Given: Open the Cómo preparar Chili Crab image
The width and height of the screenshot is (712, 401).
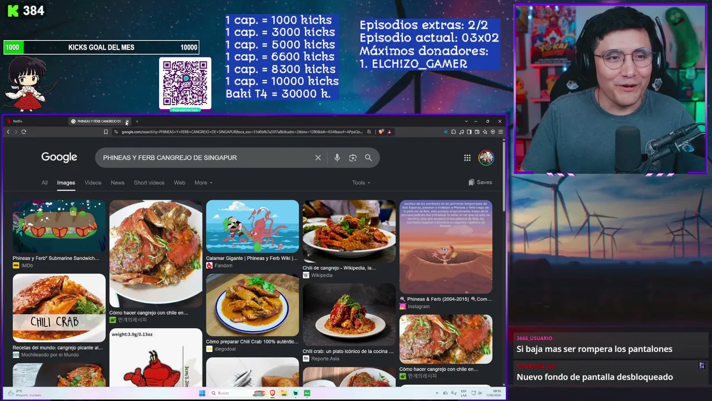Looking at the screenshot, I should click(x=253, y=305).
